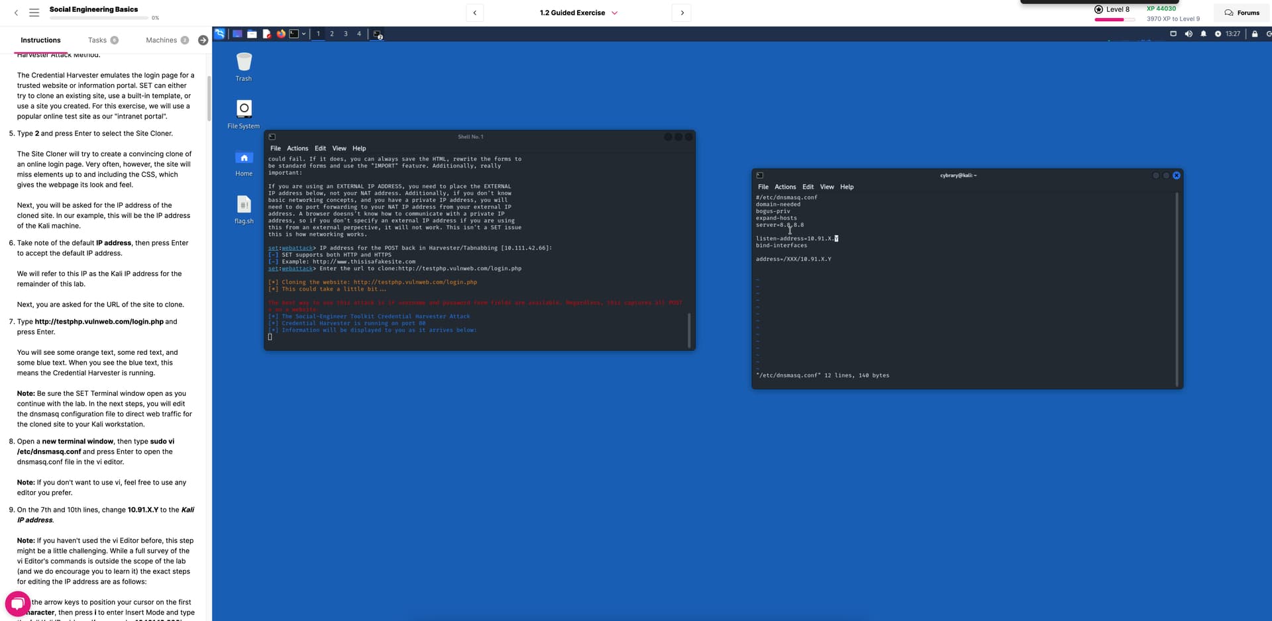Expand the 1.2 Guided Exercise dropdown
This screenshot has width=1272, height=621.
point(614,13)
